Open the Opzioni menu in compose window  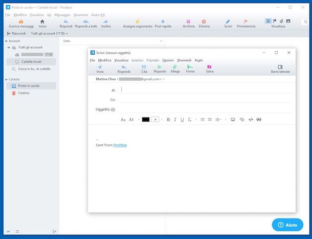click(168, 60)
